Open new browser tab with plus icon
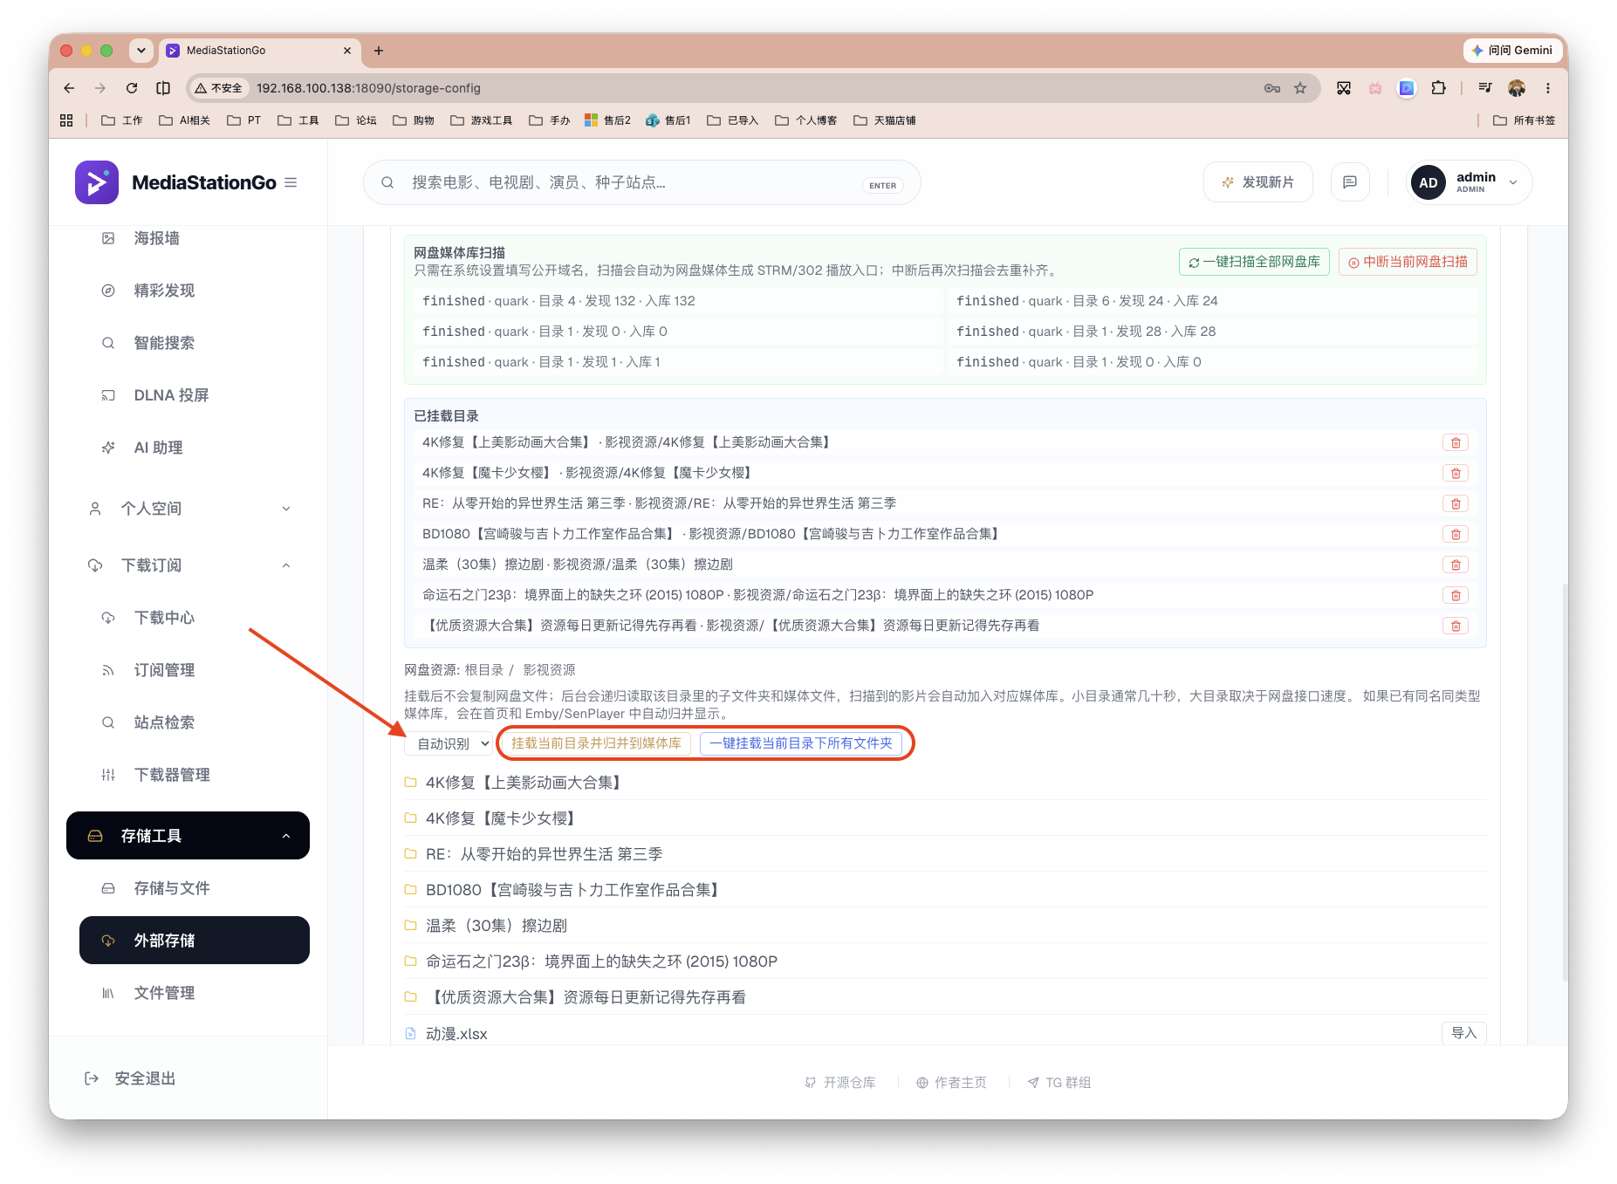The height and width of the screenshot is (1184, 1617). (x=379, y=51)
